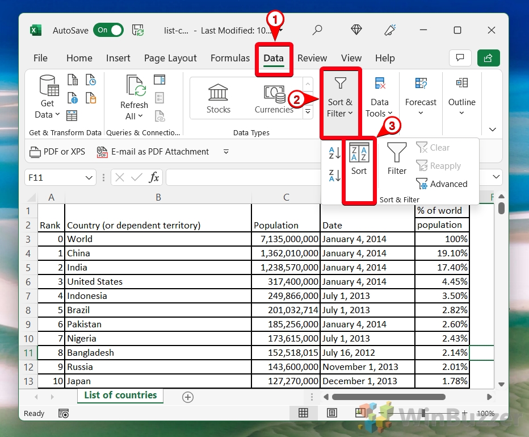Select the List of countries sheet tab
This screenshot has width=529, height=437.
(x=120, y=395)
